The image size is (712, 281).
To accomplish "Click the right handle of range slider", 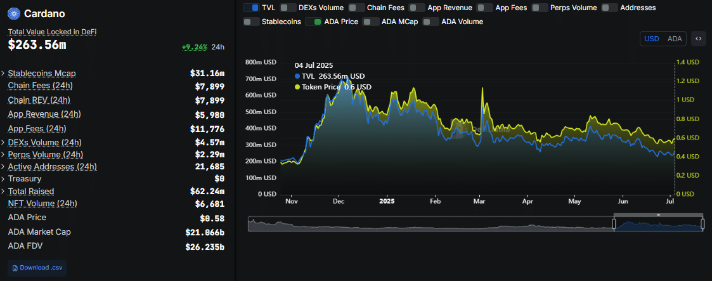I will pyautogui.click(x=702, y=224).
